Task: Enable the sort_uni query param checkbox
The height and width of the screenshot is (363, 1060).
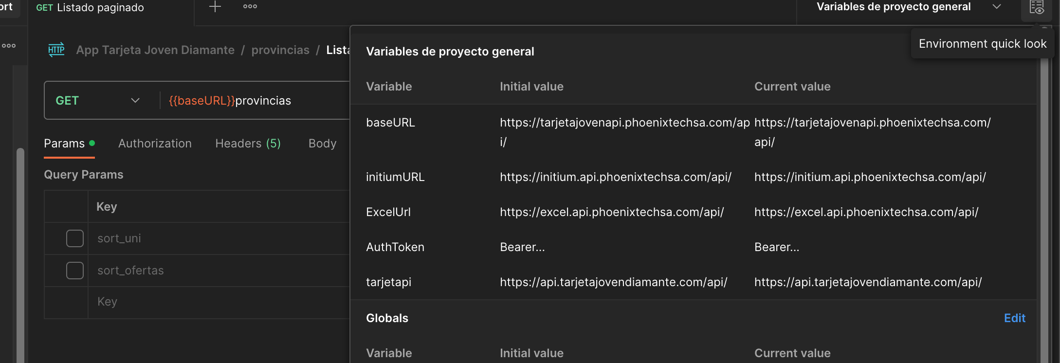Action: (x=75, y=238)
